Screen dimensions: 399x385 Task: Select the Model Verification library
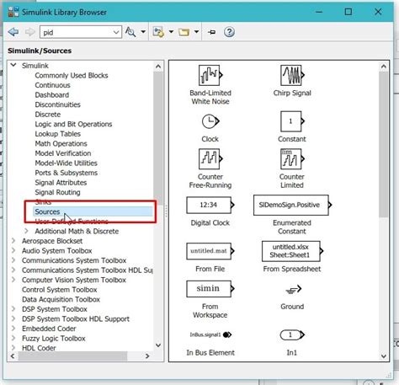tap(63, 153)
